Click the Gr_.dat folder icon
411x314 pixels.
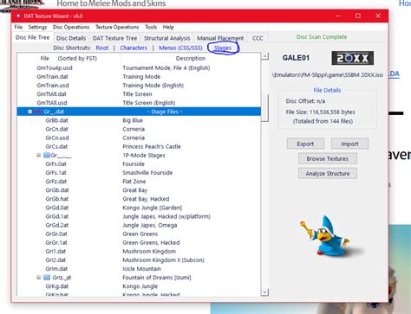(x=38, y=112)
